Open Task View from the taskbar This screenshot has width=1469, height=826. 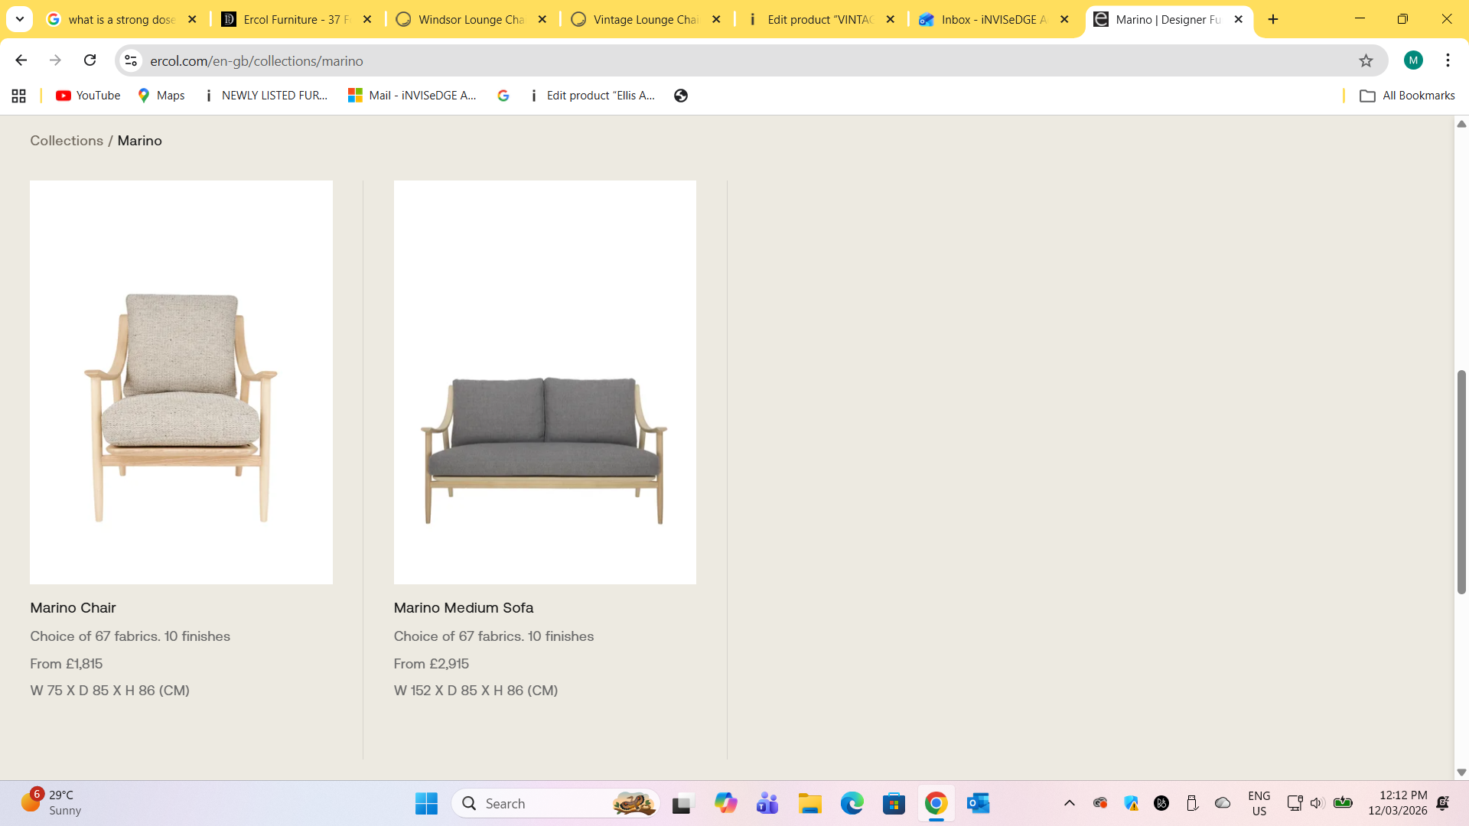[x=682, y=804]
